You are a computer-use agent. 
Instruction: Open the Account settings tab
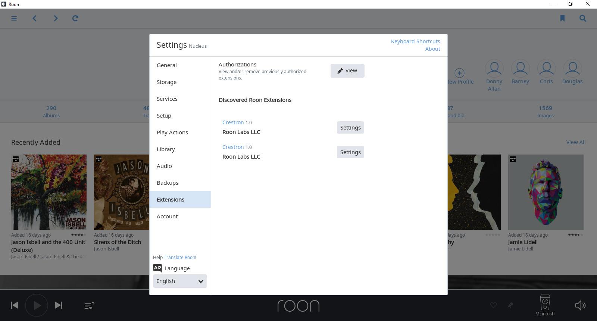click(180, 216)
